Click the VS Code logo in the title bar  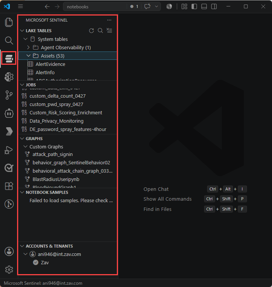pos(7,6)
